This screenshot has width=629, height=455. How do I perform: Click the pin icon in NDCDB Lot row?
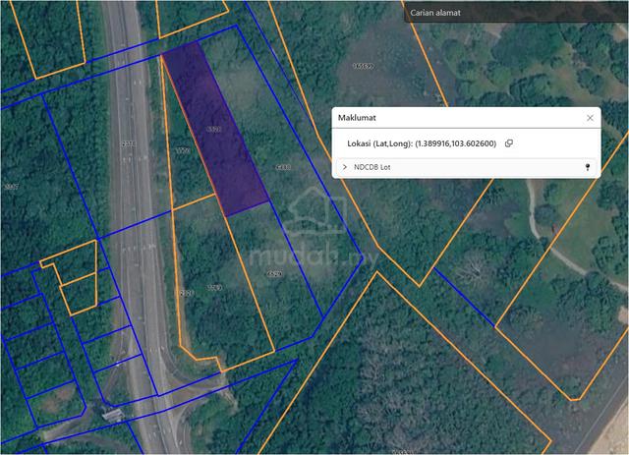(x=588, y=167)
